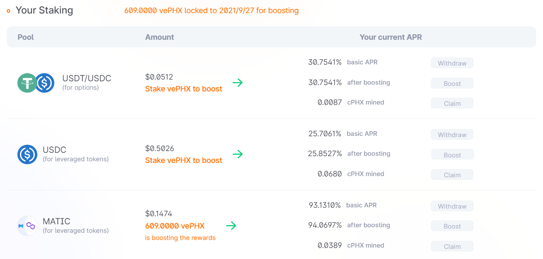The width and height of the screenshot is (543, 259).
Task: Boost the USDC pool rewards
Action: 452,155
